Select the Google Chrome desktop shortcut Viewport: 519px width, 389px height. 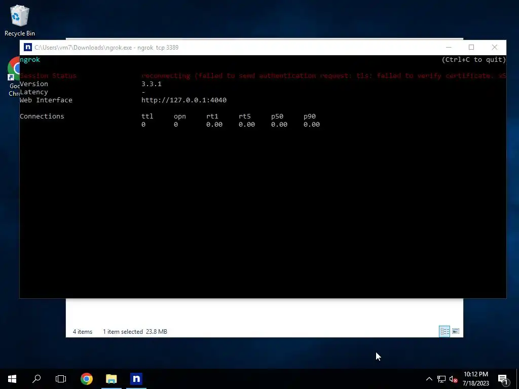tap(14, 76)
